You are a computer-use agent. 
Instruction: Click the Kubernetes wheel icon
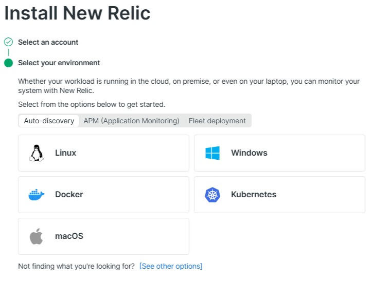[x=212, y=195]
